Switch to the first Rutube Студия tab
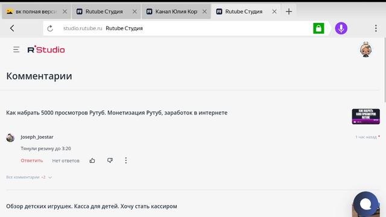Viewport: 386px width, 217px height. [x=106, y=11]
